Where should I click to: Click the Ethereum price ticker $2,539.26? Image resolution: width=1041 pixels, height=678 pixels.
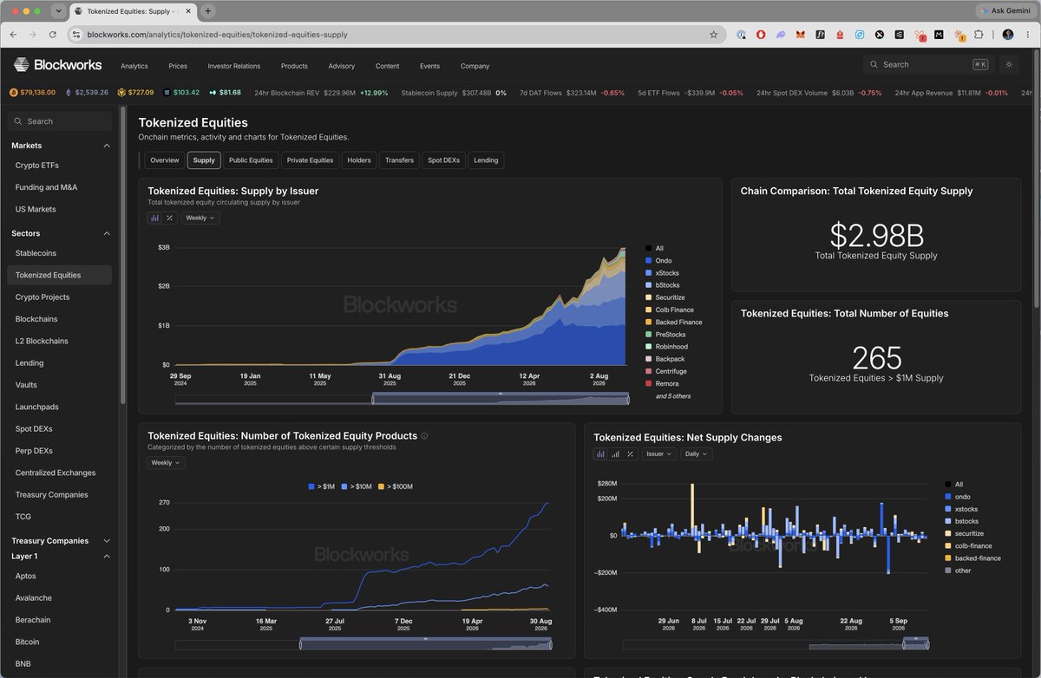(x=85, y=92)
